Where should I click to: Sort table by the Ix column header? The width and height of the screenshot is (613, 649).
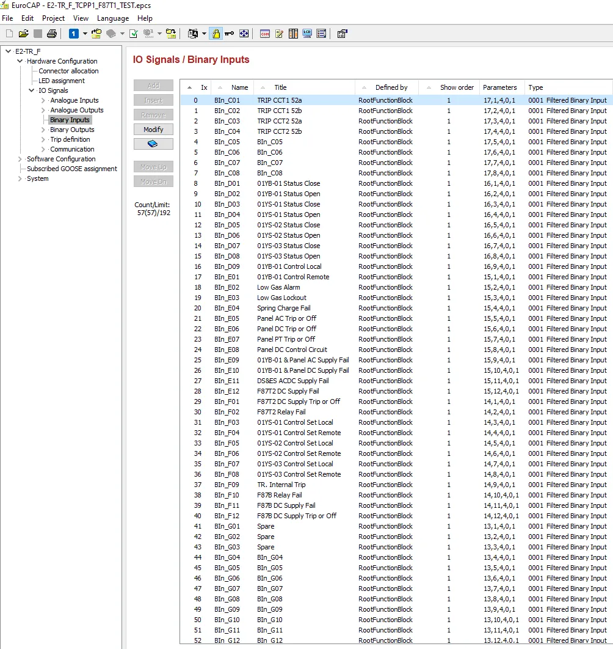tap(195, 87)
